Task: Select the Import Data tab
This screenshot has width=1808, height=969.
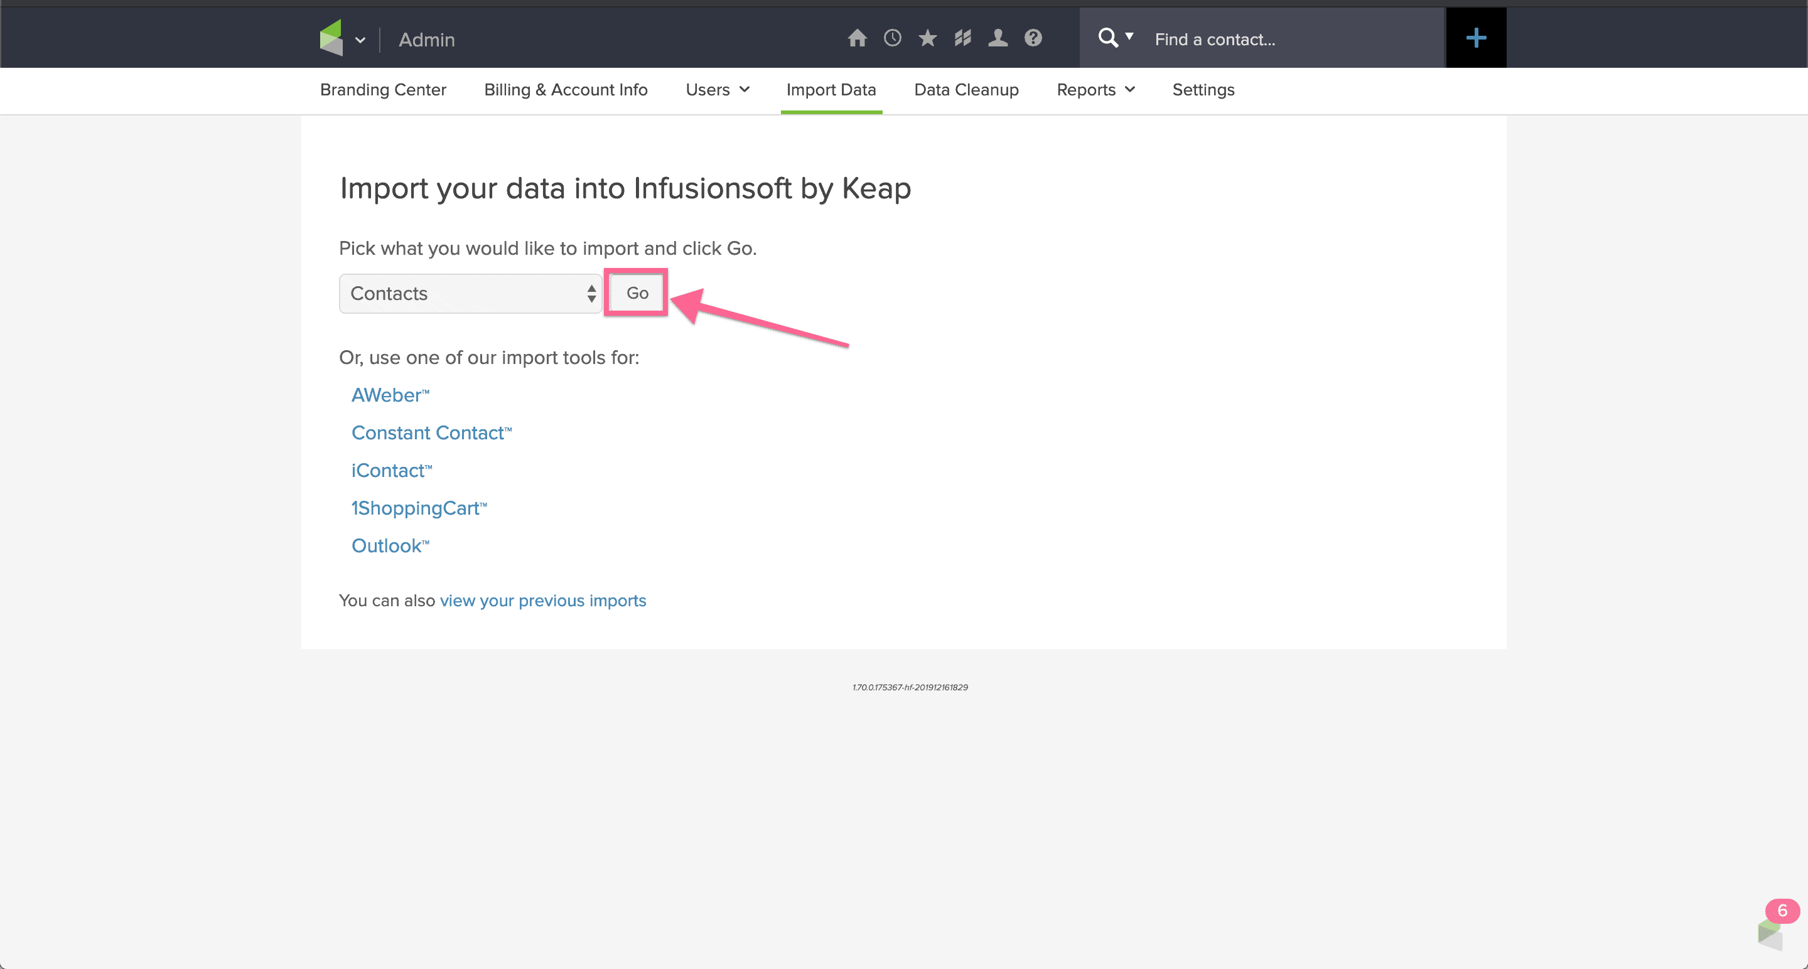Action: click(831, 90)
